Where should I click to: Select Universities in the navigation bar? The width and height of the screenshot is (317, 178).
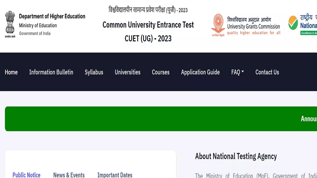[x=128, y=72]
